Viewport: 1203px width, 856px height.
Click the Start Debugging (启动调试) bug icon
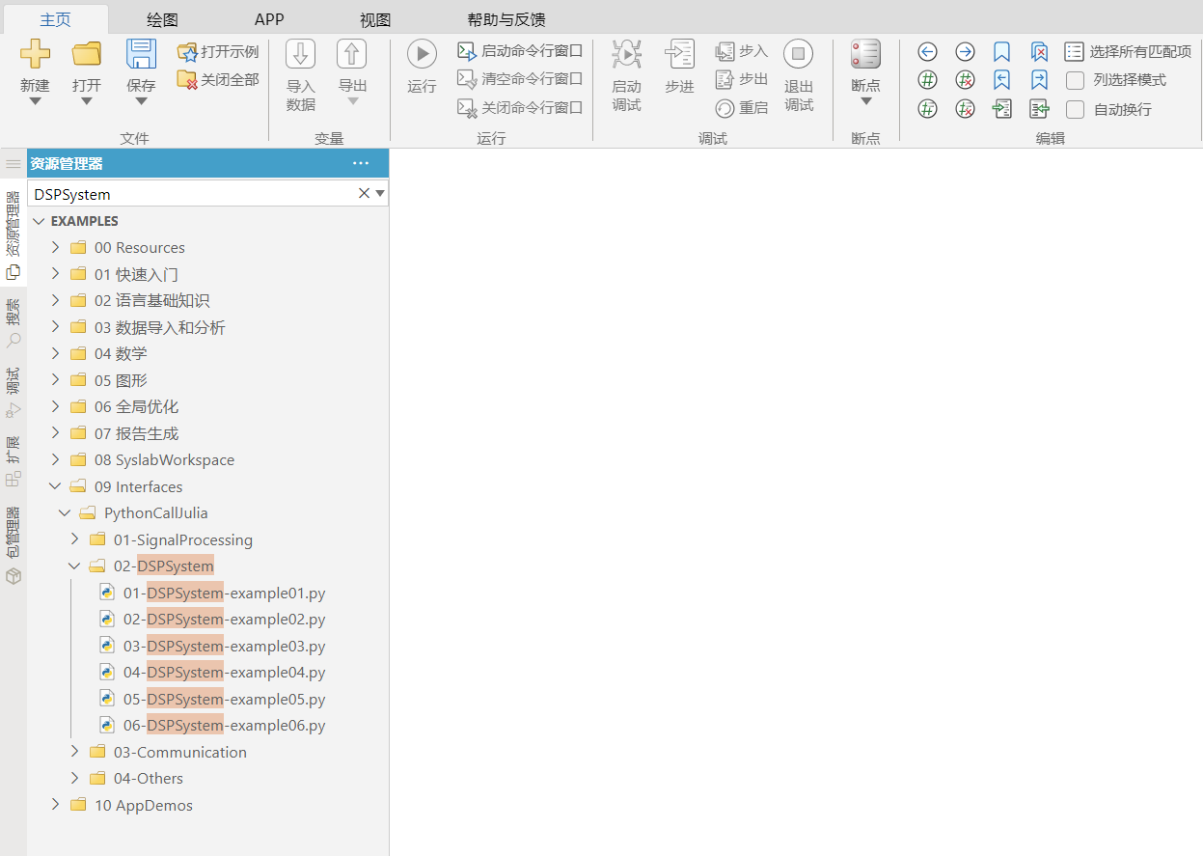click(x=626, y=54)
